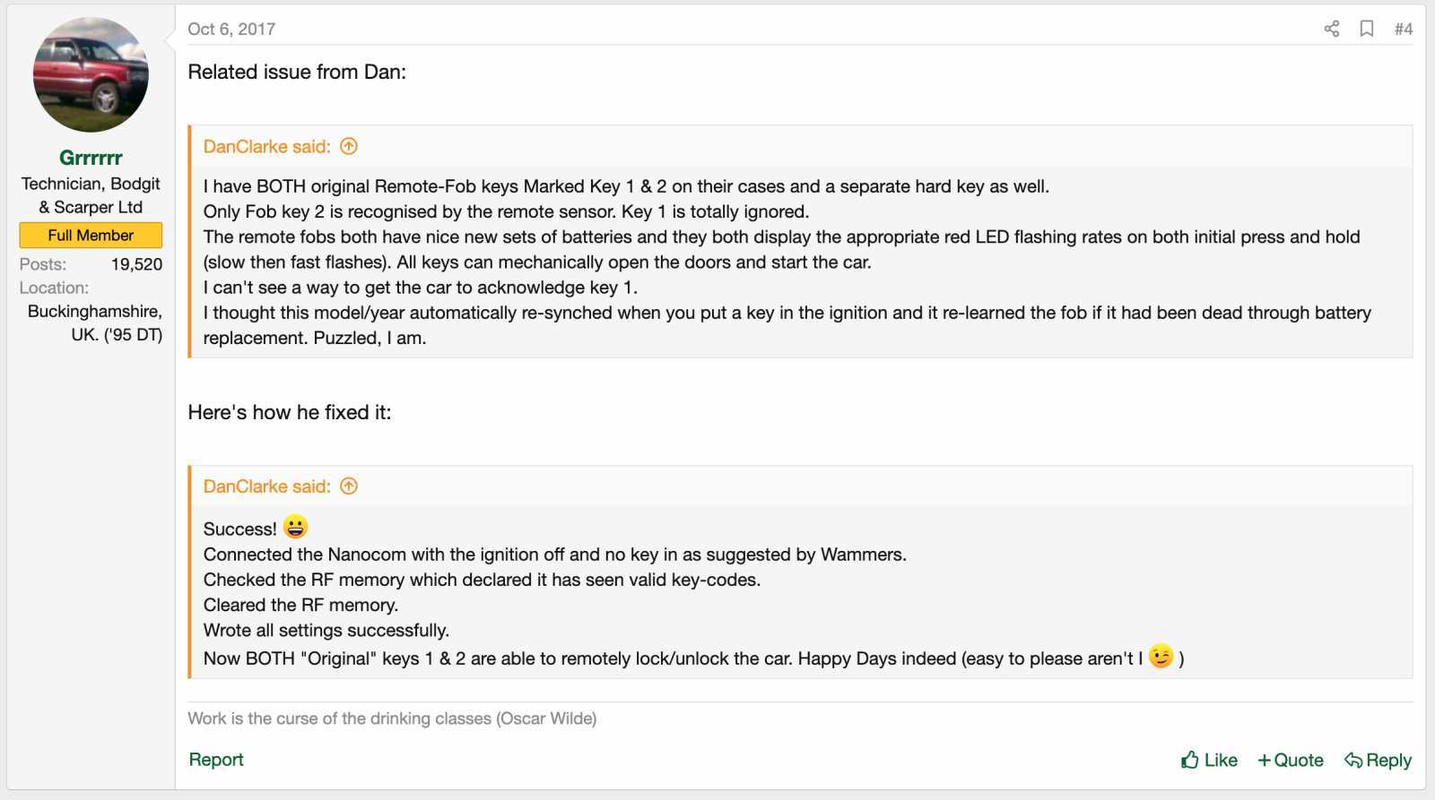The height and width of the screenshot is (800, 1435).
Task: Click the Full Member badge
Action: point(91,235)
